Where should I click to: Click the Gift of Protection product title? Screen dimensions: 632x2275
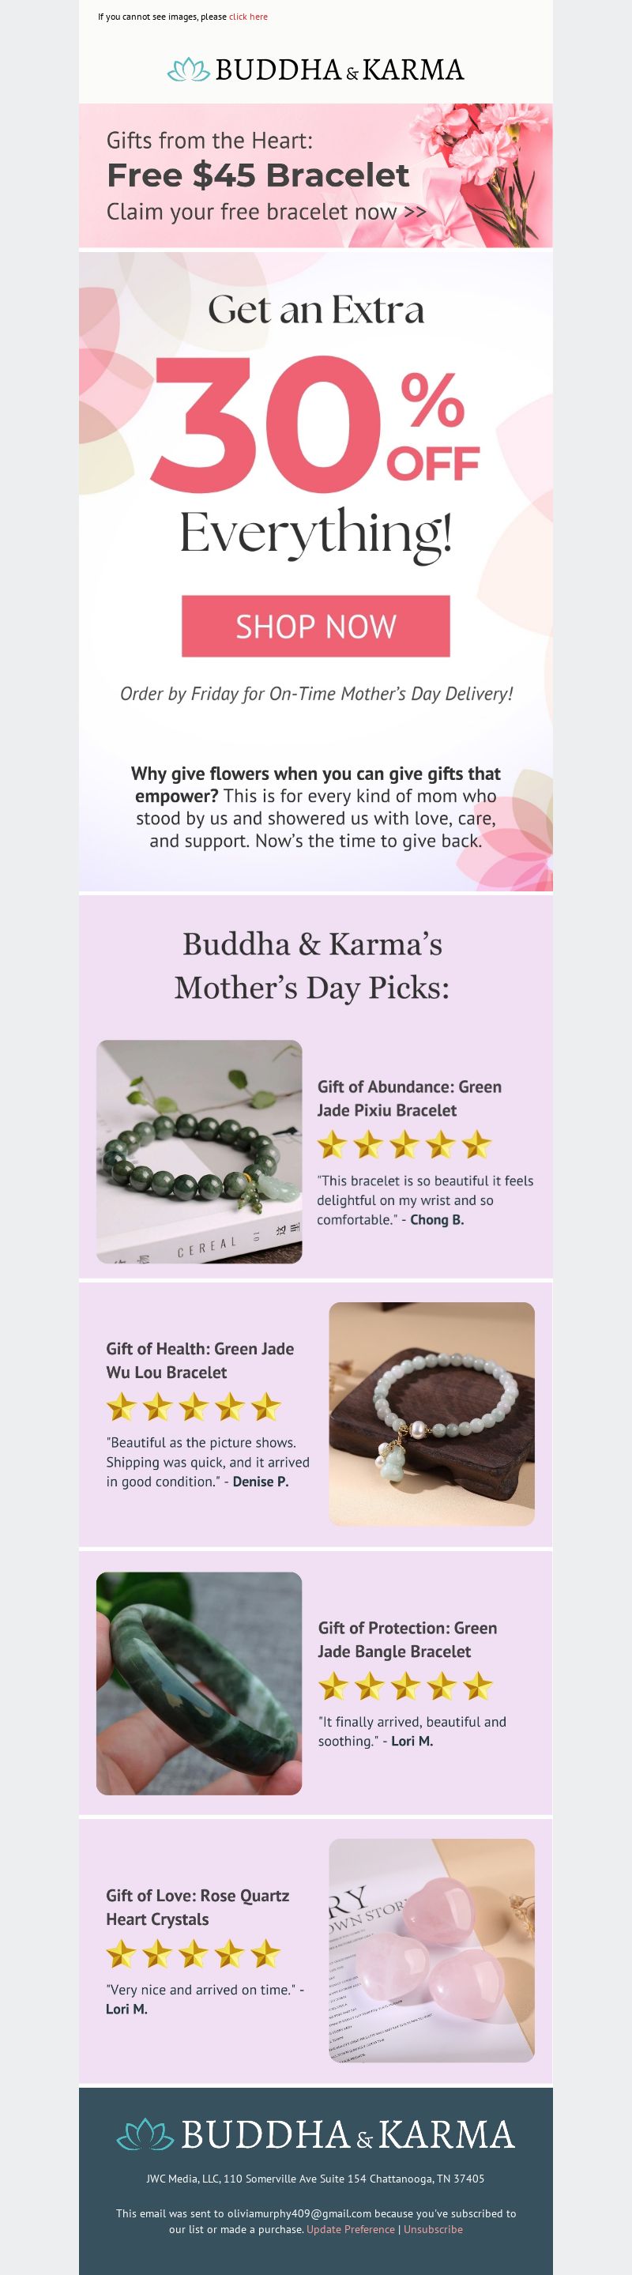point(408,1639)
